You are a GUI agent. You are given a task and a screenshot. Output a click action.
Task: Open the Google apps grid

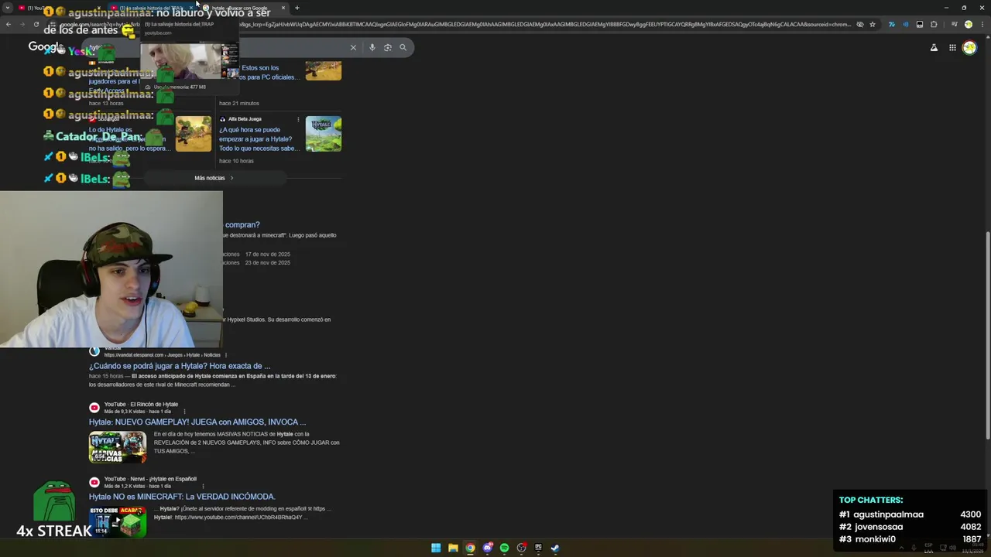(952, 47)
